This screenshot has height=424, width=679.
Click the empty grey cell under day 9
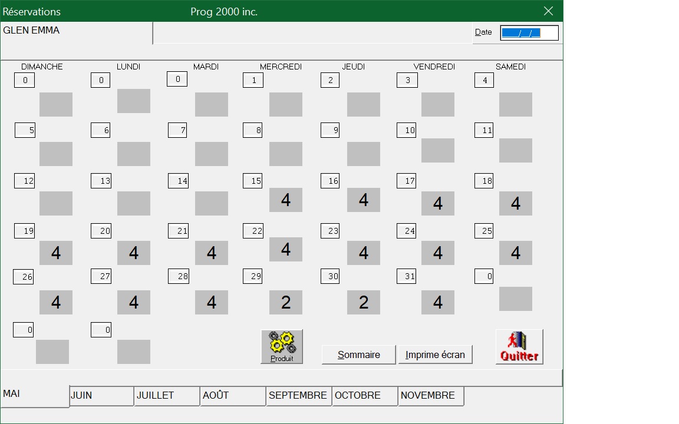[364, 154]
